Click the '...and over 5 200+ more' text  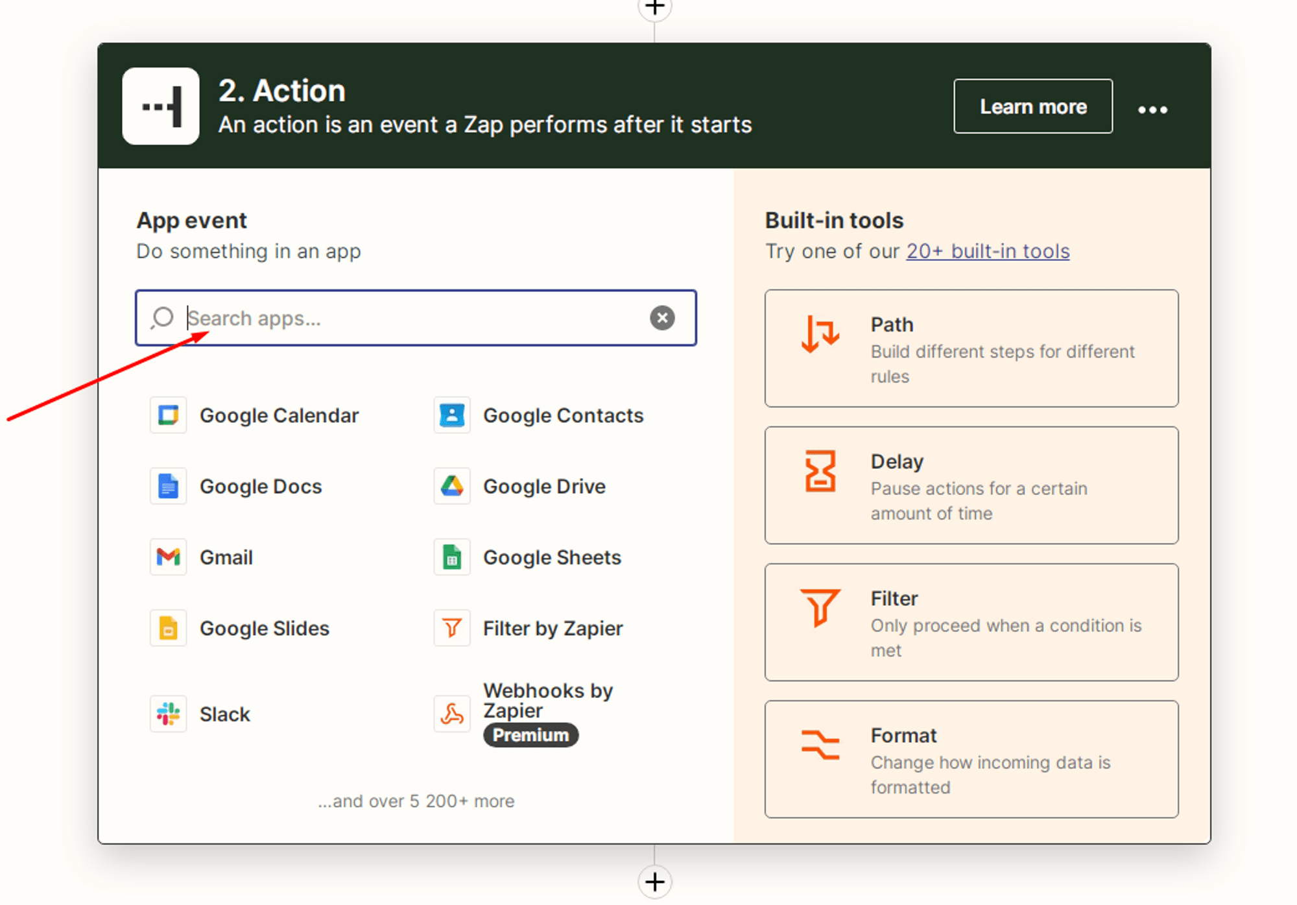point(416,801)
